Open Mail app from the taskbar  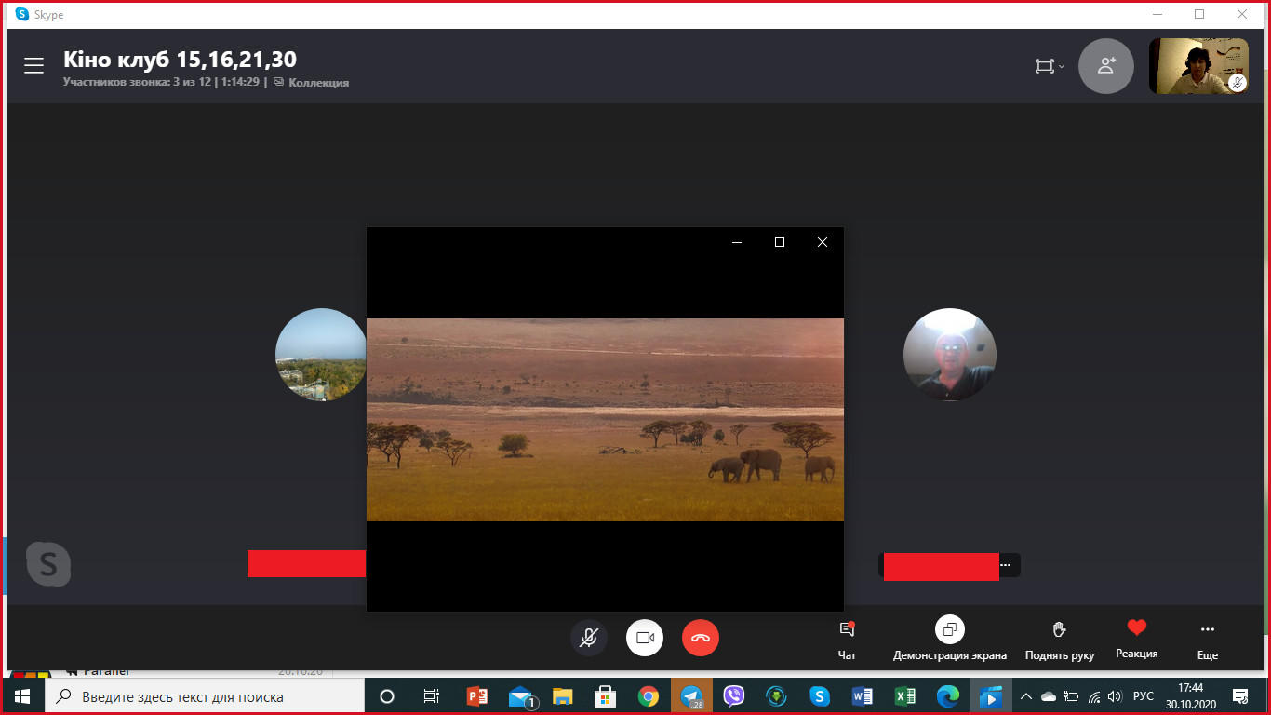tap(521, 696)
